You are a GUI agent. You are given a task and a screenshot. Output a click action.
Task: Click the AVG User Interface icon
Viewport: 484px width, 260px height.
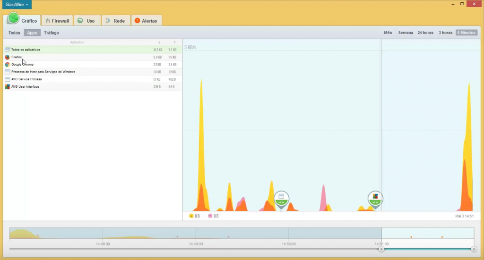[8, 86]
